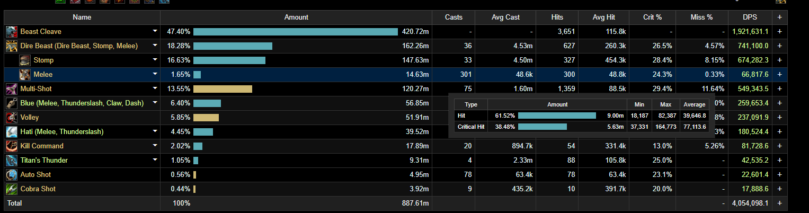Viewport: 809px width, 213px height.
Task: Click the Kill Command ability icon
Action: coord(11,146)
